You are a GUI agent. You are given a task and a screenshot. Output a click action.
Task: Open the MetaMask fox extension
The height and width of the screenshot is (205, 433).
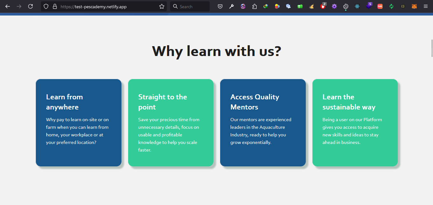pos(414,6)
